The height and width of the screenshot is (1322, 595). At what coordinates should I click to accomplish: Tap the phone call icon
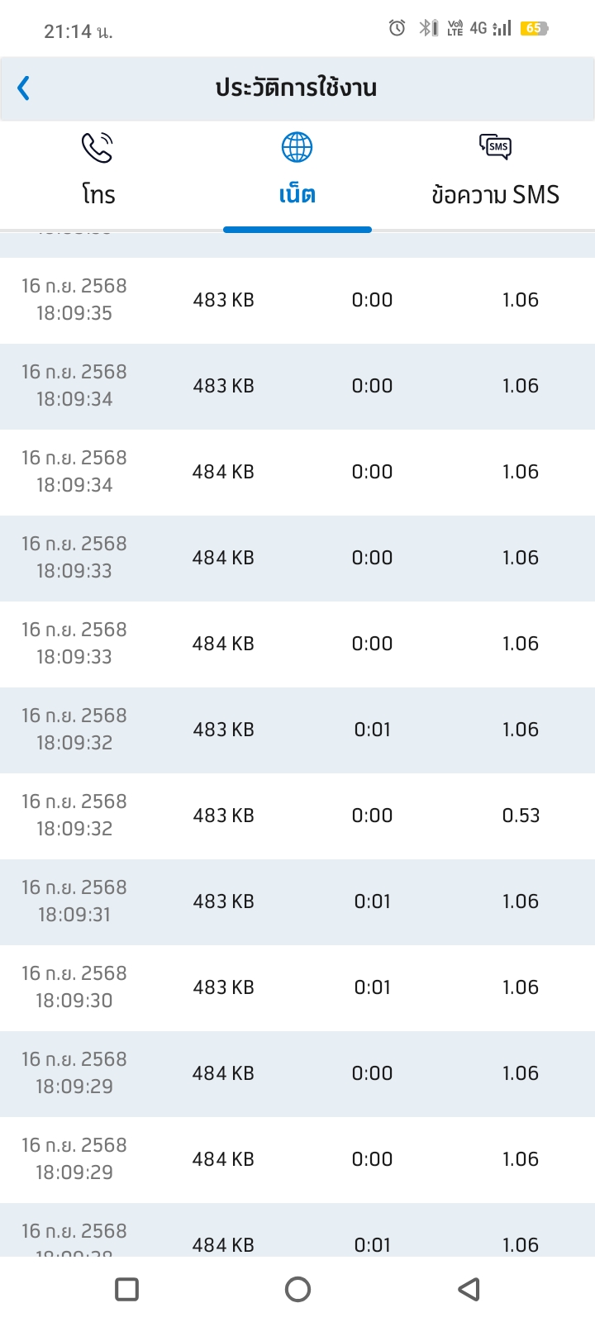pos(98,148)
